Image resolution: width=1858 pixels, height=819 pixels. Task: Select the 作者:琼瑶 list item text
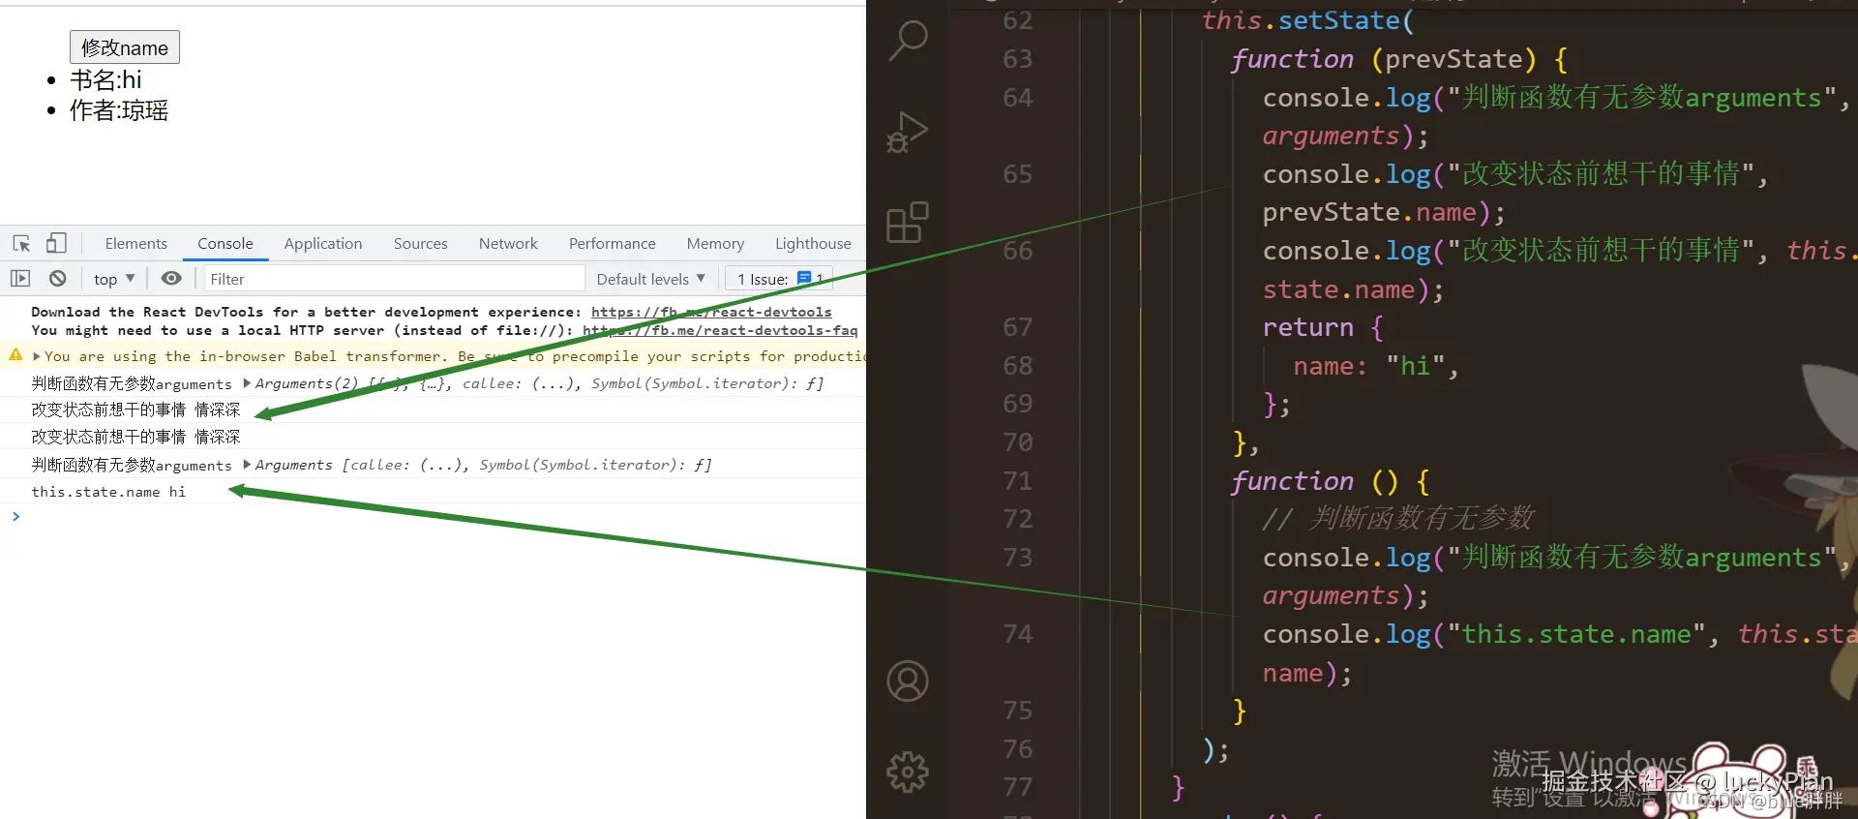click(119, 110)
